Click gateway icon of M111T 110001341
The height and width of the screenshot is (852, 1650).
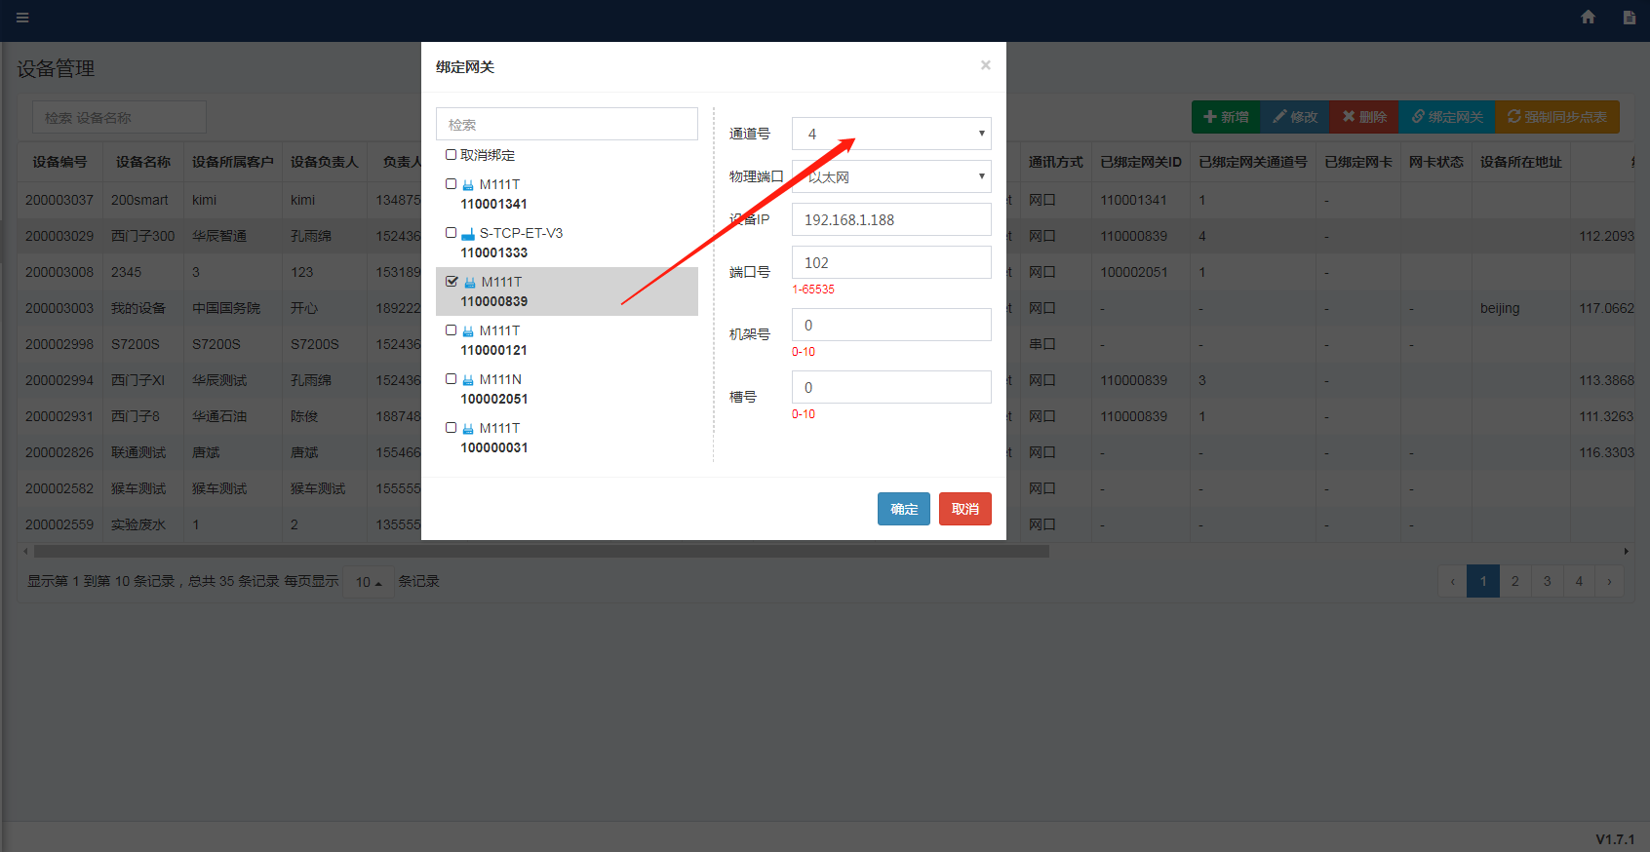(468, 185)
